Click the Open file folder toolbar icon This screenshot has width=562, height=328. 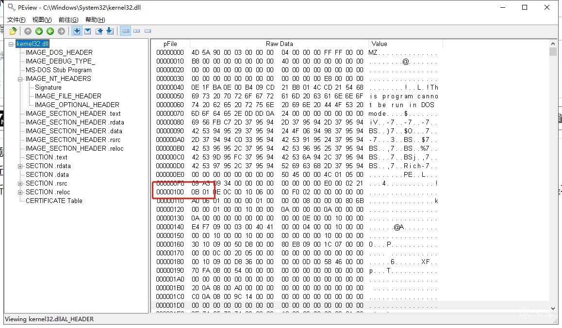[13, 31]
